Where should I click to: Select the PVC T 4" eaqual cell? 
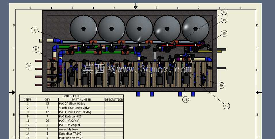[x=81, y=125]
